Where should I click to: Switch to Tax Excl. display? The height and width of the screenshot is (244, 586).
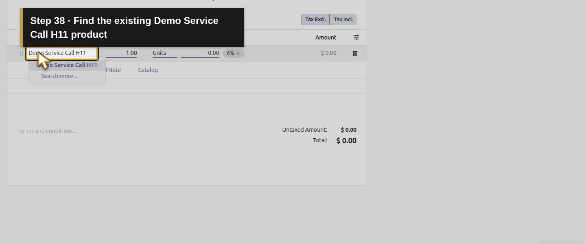(315, 20)
